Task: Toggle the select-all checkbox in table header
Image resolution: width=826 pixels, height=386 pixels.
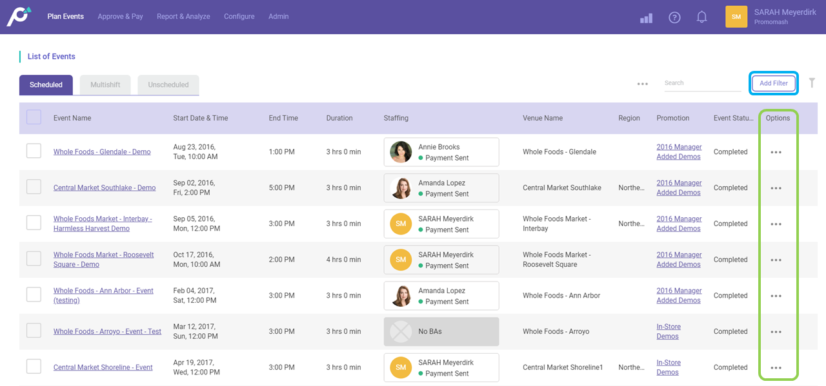Action: [x=34, y=117]
